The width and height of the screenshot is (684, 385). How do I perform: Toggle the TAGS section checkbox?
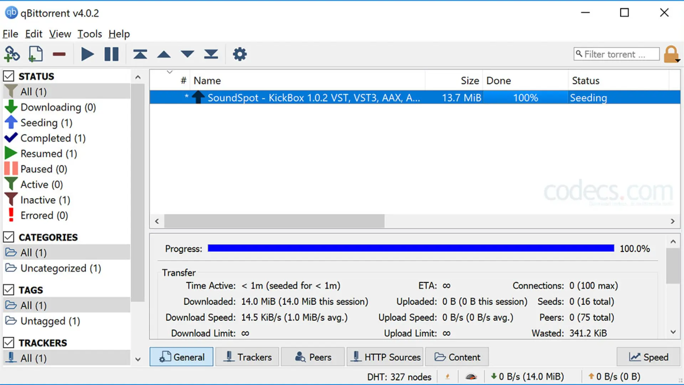click(x=9, y=290)
